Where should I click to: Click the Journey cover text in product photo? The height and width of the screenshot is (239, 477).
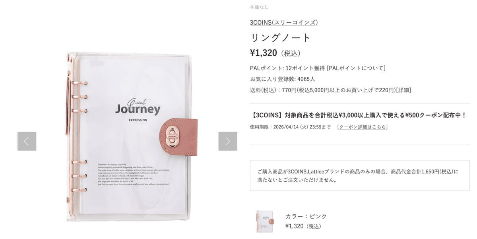coord(138,109)
